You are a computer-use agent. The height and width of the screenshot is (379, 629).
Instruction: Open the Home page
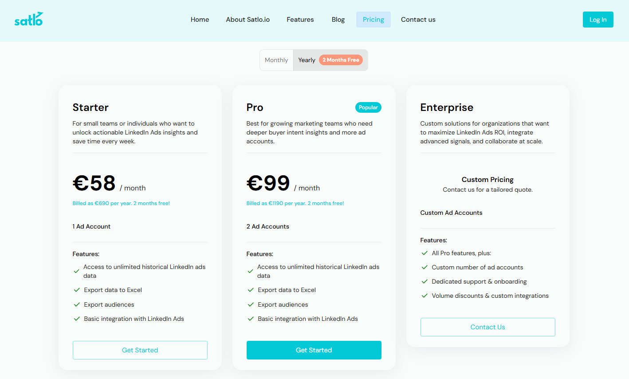200,19
